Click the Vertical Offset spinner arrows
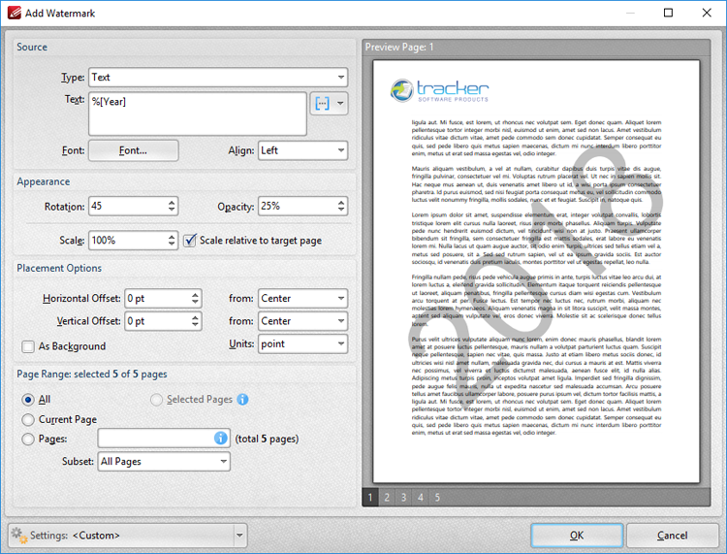Image resolution: width=727 pixels, height=554 pixels. click(195, 321)
